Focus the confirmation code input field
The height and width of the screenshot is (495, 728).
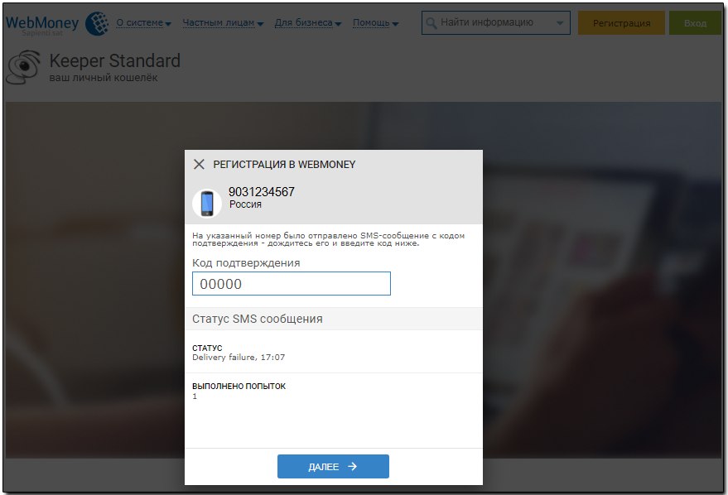(292, 283)
